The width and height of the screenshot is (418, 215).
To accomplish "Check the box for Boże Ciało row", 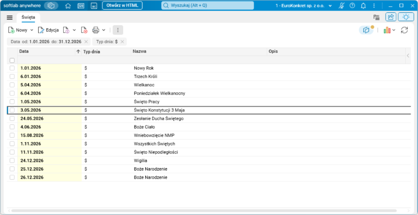I will tap(12, 127).
